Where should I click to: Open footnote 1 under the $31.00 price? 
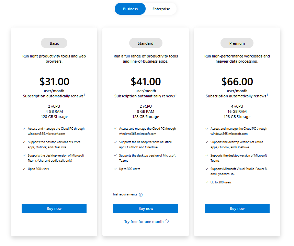pyautogui.click(x=84, y=95)
